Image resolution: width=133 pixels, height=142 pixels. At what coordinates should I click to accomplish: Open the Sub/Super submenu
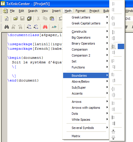[x=86, y=87]
